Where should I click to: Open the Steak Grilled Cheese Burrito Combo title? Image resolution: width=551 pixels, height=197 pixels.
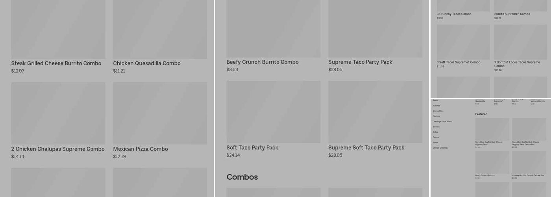56,63
